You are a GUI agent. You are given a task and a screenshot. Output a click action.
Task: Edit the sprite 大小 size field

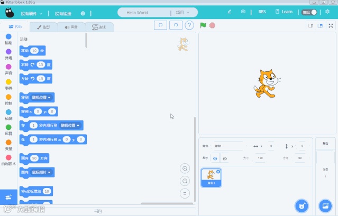(260, 158)
